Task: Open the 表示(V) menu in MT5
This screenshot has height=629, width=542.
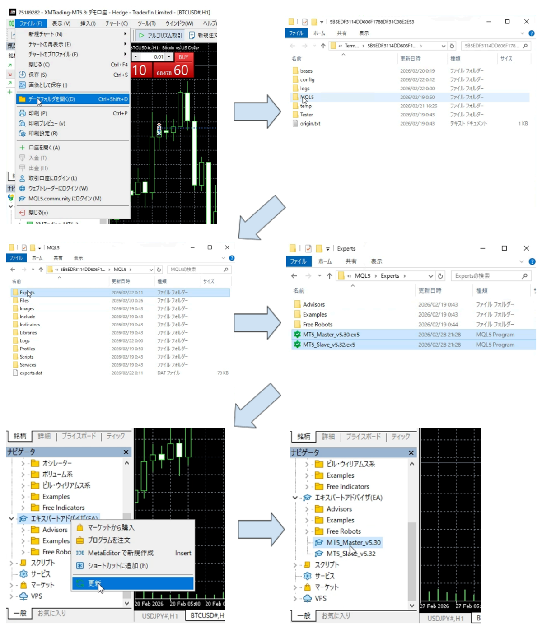Action: click(x=61, y=23)
